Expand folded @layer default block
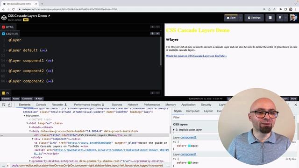 tap(43, 50)
